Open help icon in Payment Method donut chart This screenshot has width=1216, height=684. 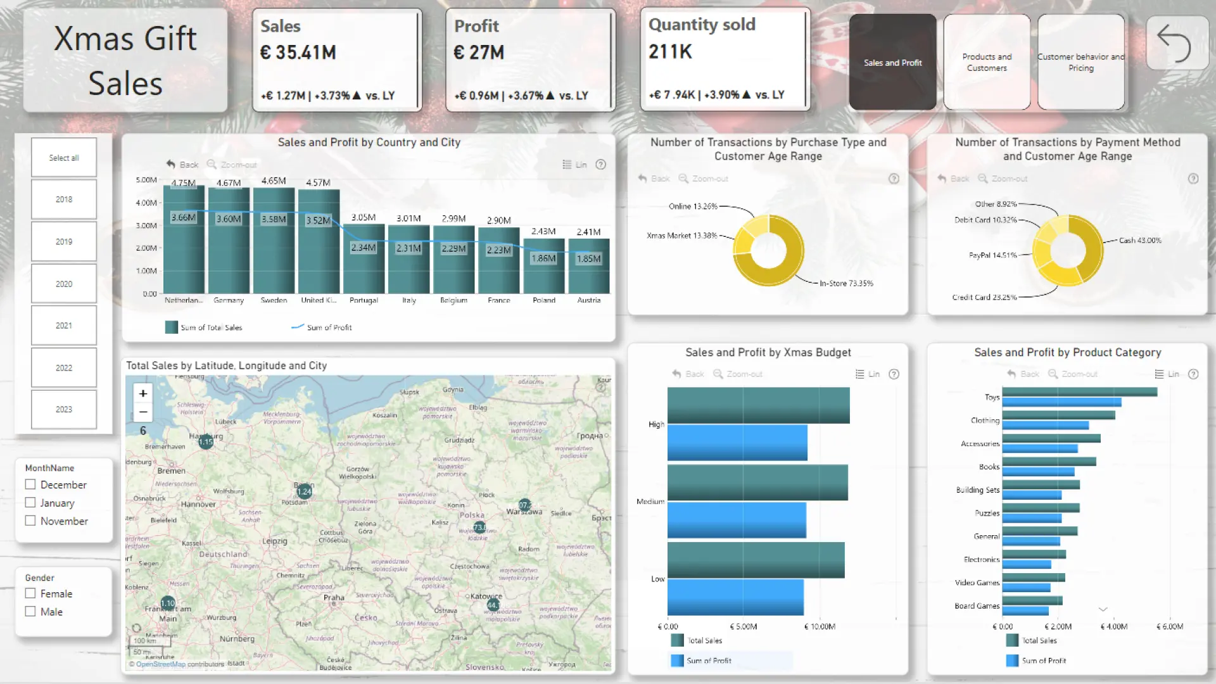click(x=1193, y=179)
